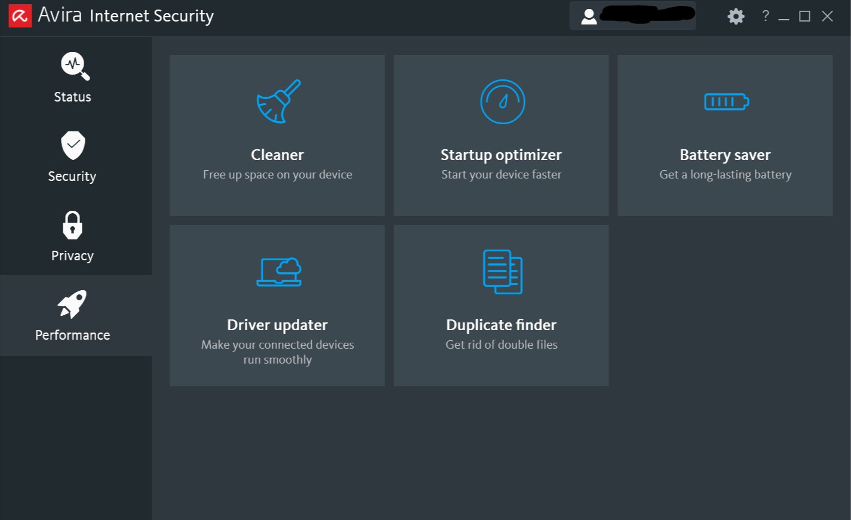Click the blacked-out account name field
Screen dimensions: 851x520
coord(647,14)
